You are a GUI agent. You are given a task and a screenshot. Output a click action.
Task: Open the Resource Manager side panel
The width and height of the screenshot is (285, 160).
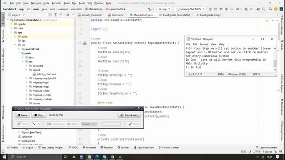3,59
